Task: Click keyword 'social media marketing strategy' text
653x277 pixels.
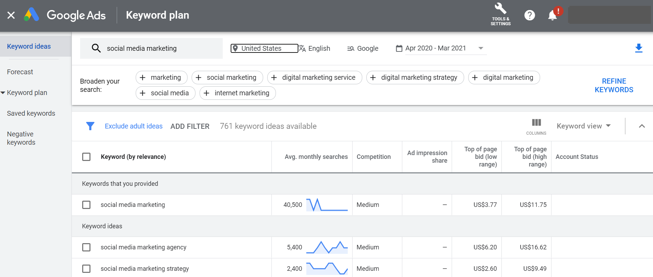Action: coord(145,269)
